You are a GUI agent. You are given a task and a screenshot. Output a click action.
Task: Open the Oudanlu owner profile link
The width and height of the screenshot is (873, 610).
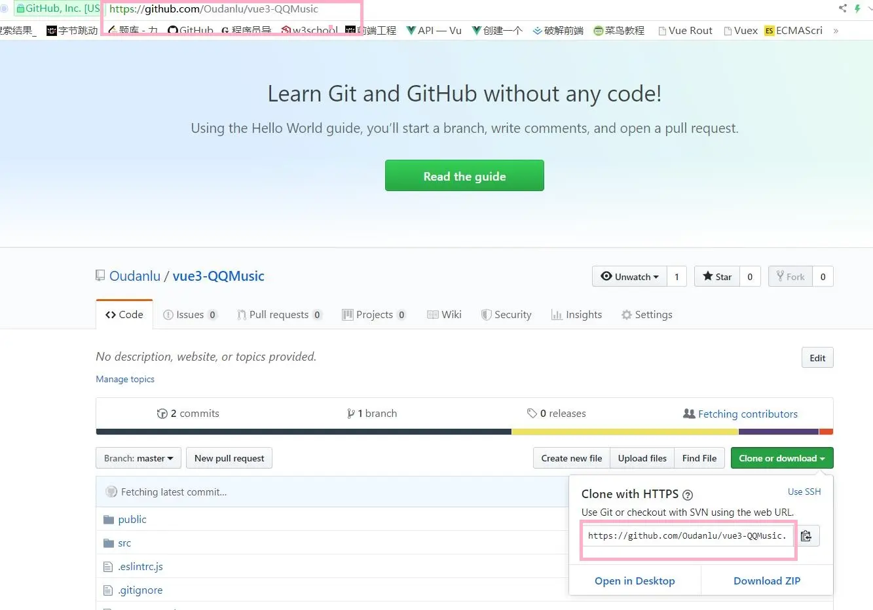tap(135, 276)
